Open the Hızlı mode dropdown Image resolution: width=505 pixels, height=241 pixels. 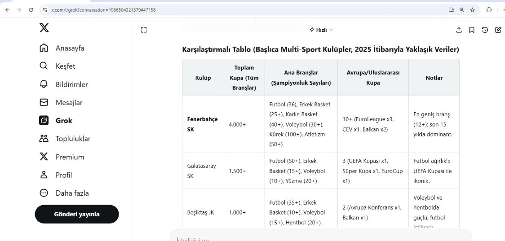click(x=321, y=30)
